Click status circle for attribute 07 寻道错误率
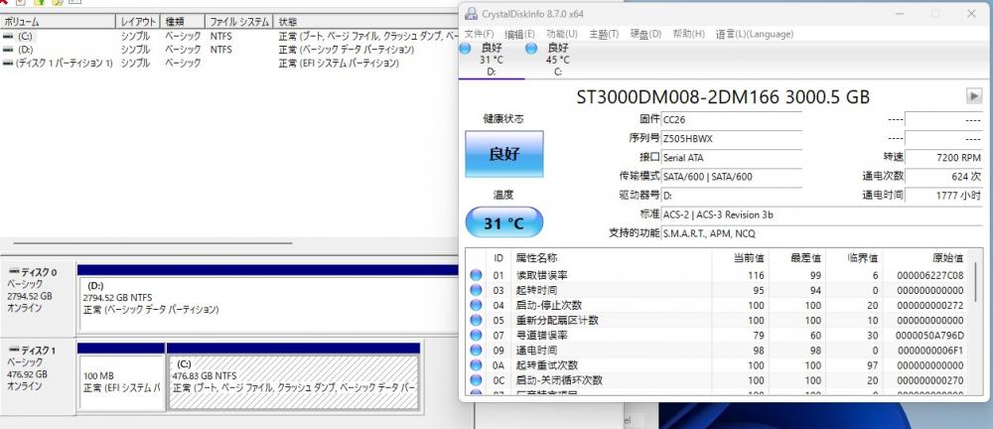993x429 pixels. coord(477,336)
